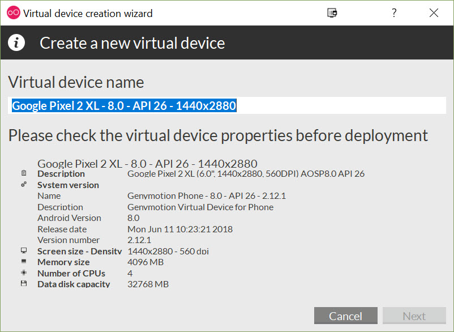The image size is (454, 332).
Task: Click 'Genymotion Phone - 8.0 - API 26 - 2.12.1'
Action: coord(207,196)
